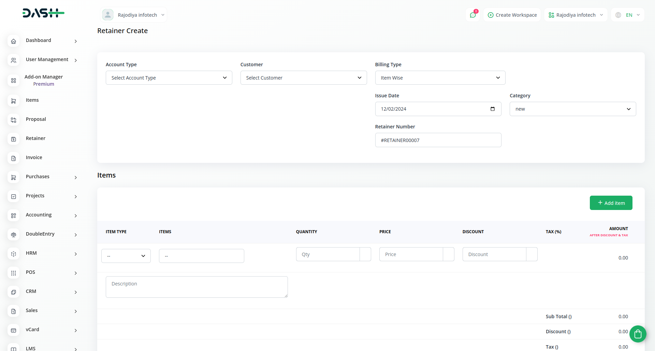Open the Select Customer dropdown
Screen dimensions: 655x351
[x=303, y=78]
